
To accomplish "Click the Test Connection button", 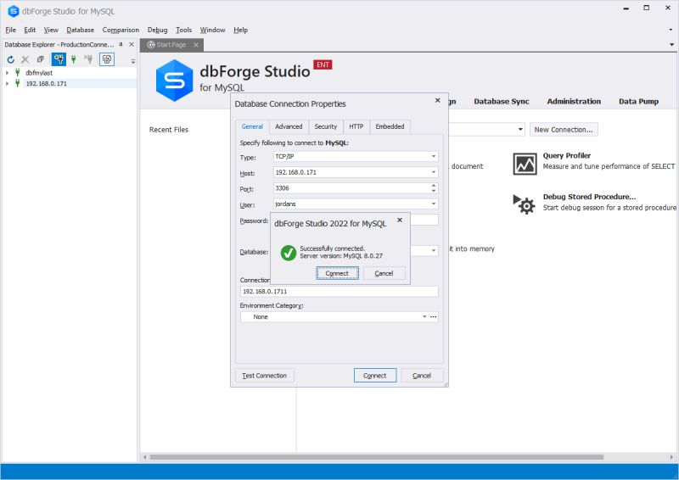I will pos(265,375).
